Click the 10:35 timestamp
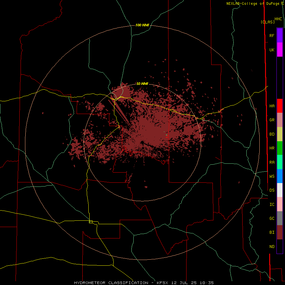 pyautogui.click(x=207, y=283)
